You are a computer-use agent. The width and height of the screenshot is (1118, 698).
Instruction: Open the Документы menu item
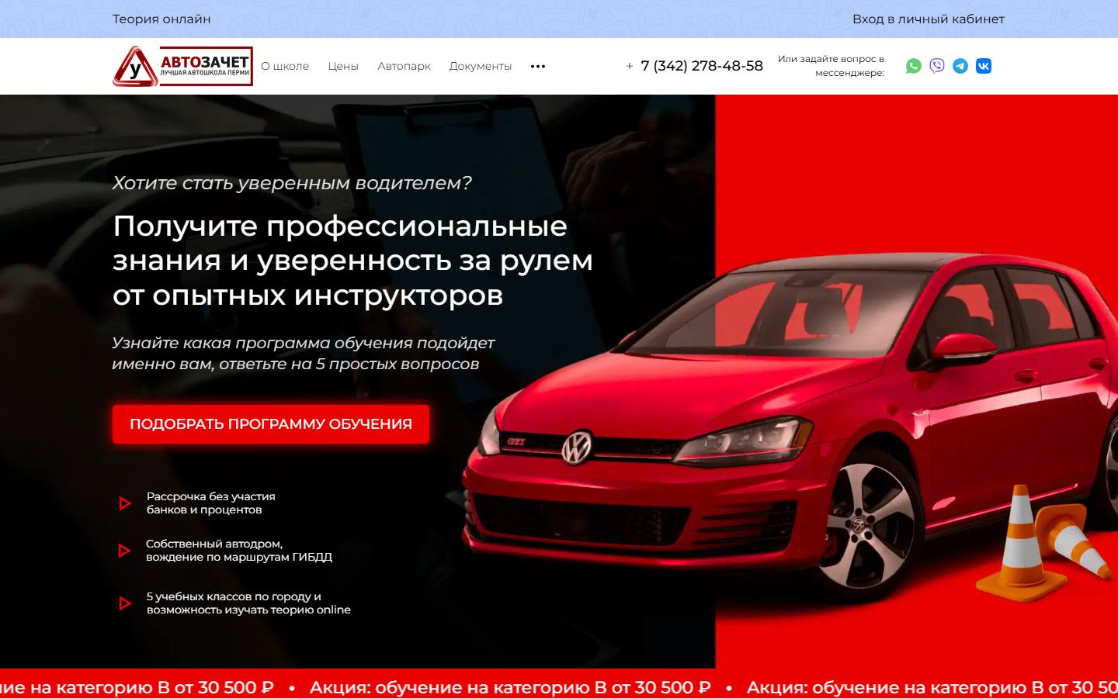(481, 66)
